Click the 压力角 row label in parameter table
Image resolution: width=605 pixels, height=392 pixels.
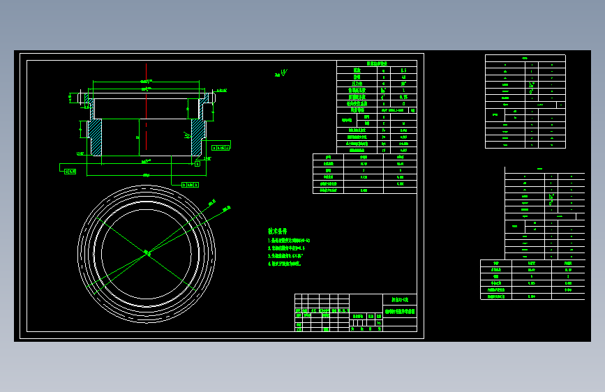[357, 84]
